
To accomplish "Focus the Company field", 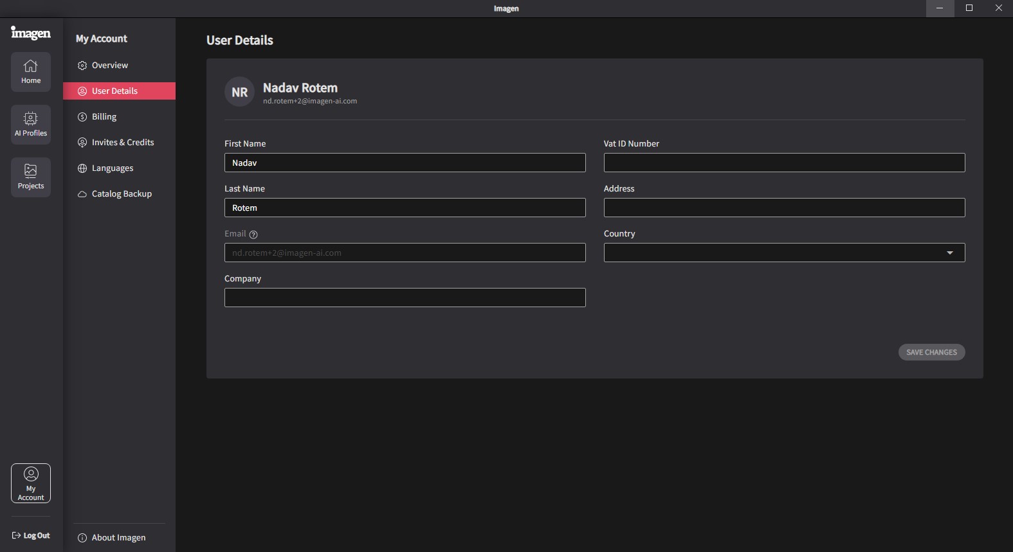I will pos(405,298).
